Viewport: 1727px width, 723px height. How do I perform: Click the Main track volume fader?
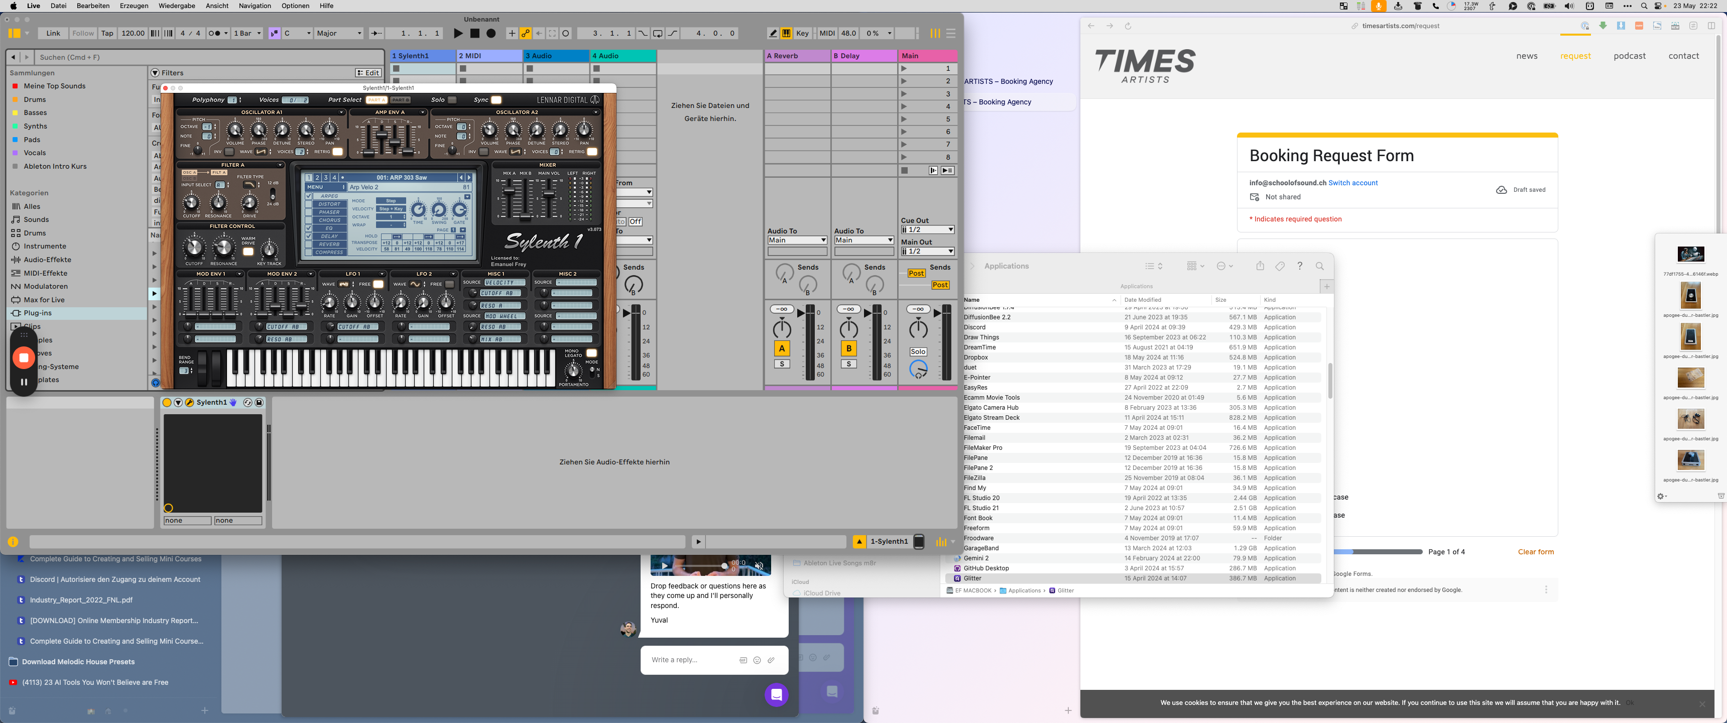[x=946, y=342]
